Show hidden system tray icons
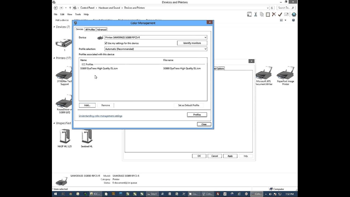This screenshot has width=350, height=197. click(266, 194)
